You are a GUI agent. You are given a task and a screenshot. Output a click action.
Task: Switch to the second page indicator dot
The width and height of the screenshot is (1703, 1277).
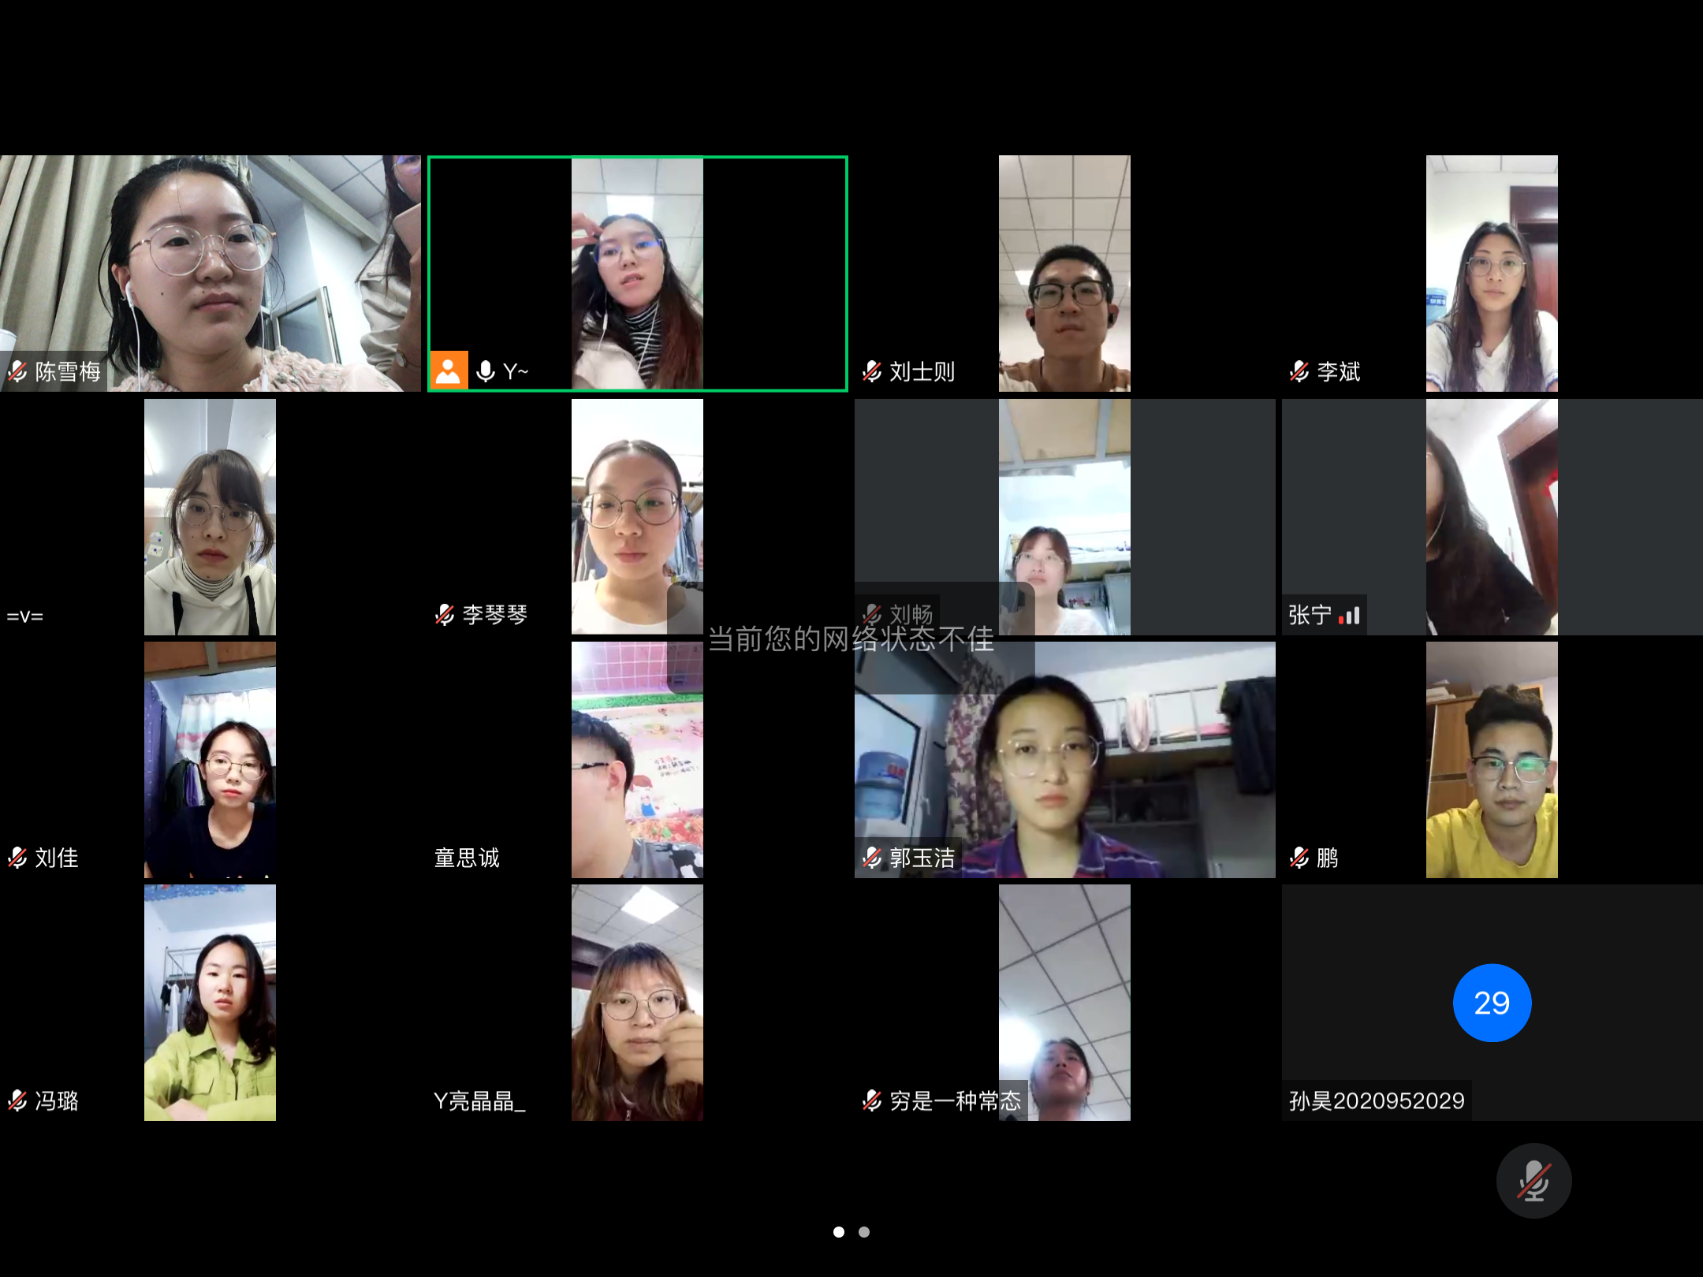[864, 1231]
